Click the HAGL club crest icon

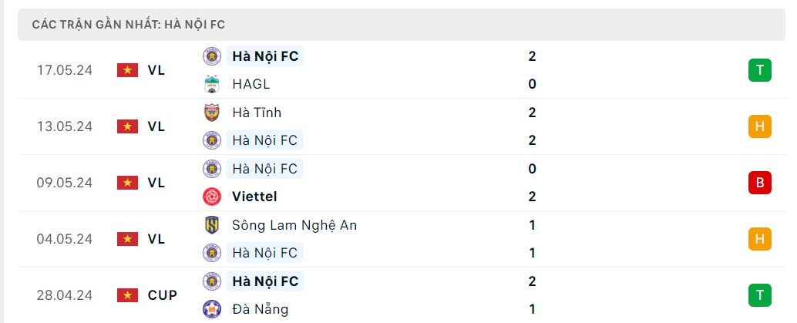tap(211, 84)
